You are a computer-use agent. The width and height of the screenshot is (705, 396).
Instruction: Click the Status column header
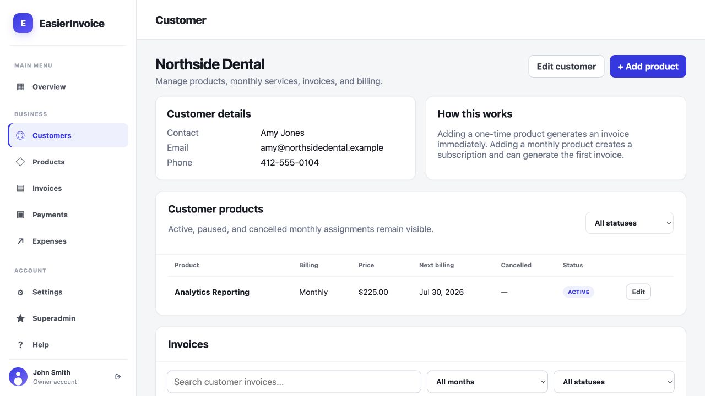point(573,265)
